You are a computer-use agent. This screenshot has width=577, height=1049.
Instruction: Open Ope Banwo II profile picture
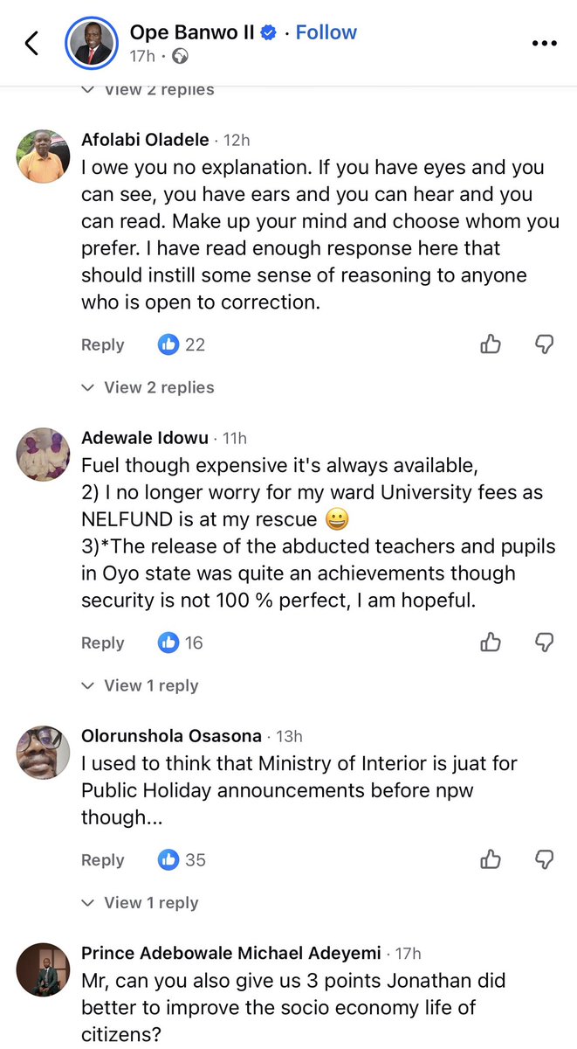coord(93,43)
